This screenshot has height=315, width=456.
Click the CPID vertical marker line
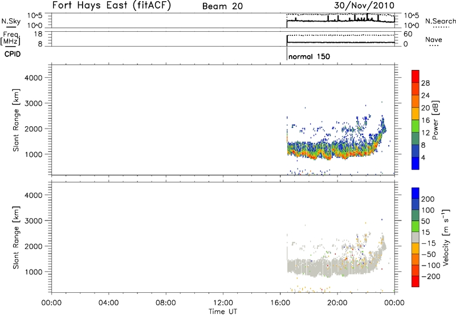pyautogui.click(x=287, y=53)
